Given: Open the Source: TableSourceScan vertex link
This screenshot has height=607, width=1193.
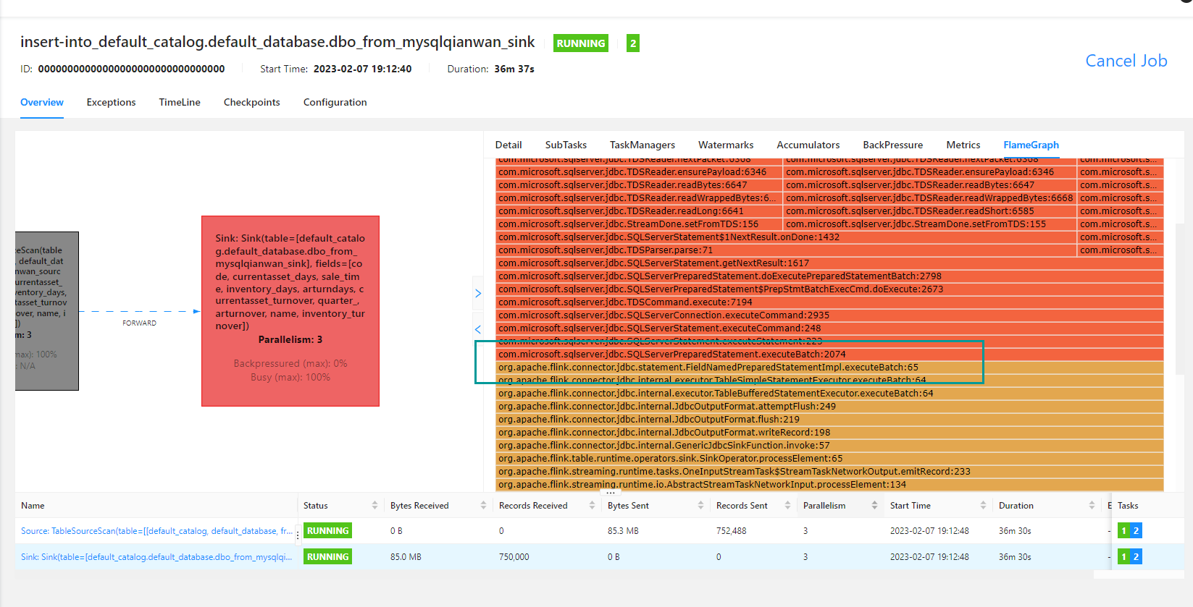Looking at the screenshot, I should pos(156,531).
